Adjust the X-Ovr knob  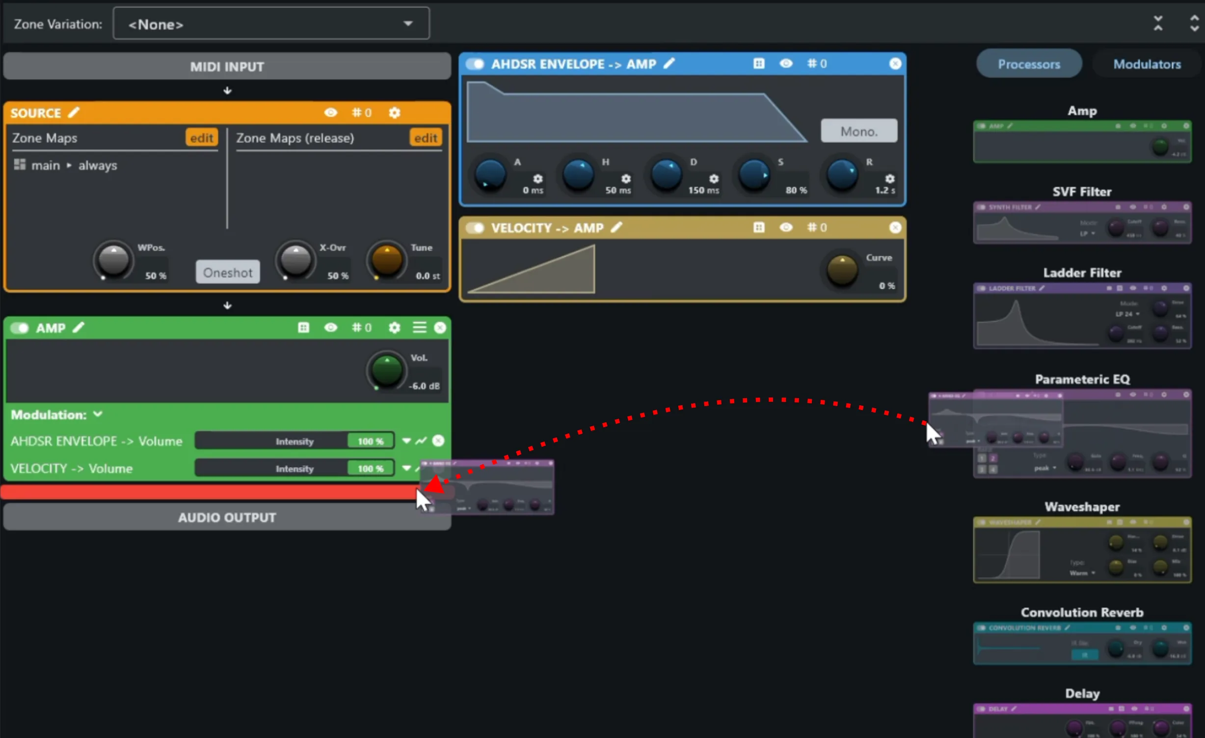point(295,260)
